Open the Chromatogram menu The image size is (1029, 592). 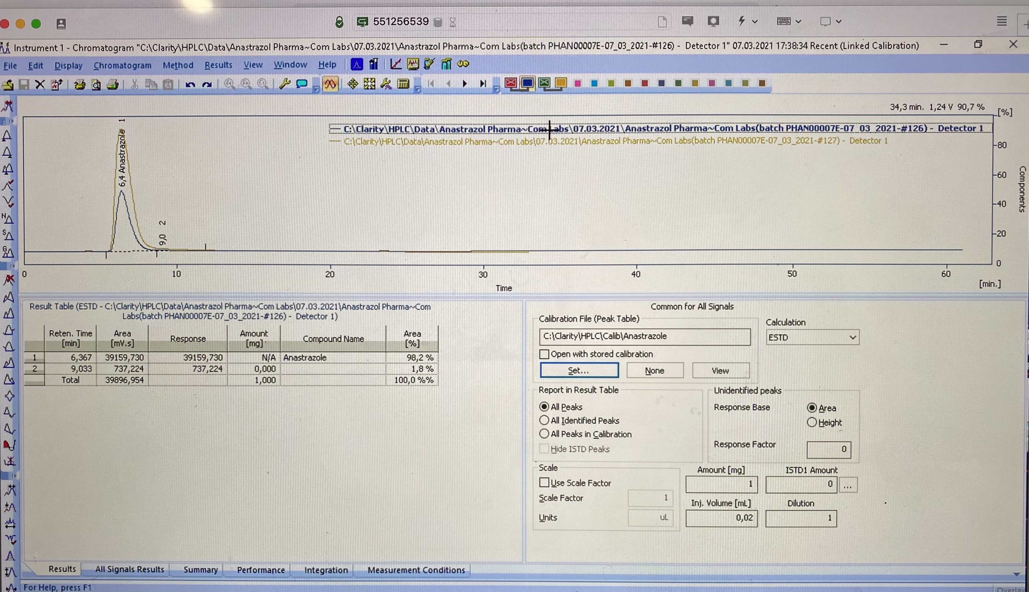point(122,65)
